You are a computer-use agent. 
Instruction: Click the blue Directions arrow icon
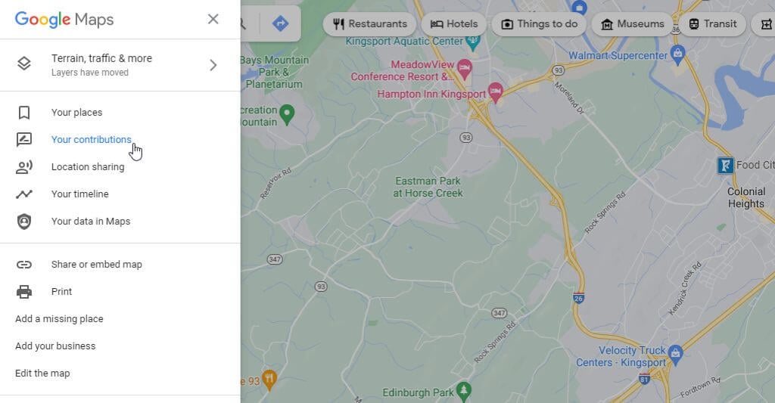pyautogui.click(x=280, y=23)
